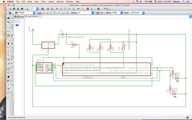Select the Text tool

click(x=12, y=69)
